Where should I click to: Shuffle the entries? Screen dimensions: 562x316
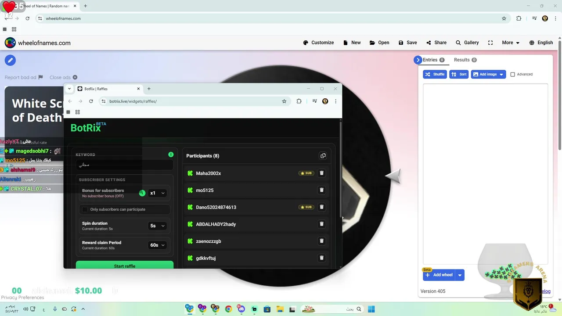click(435, 74)
